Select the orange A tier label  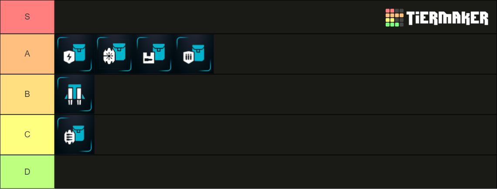(x=27, y=54)
